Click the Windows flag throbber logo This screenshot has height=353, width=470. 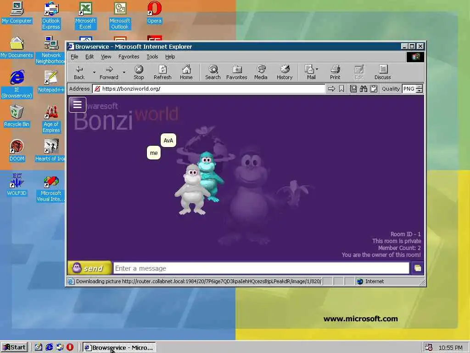click(x=415, y=57)
